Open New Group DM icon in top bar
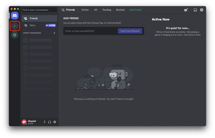Image resolution: width=215 pixels, height=138 pixels. coord(186,10)
